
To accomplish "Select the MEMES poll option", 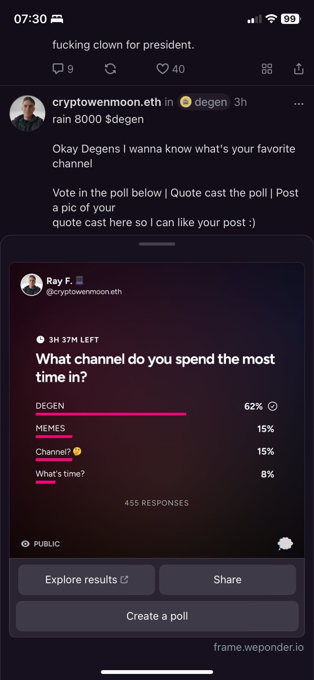I will (155, 431).
